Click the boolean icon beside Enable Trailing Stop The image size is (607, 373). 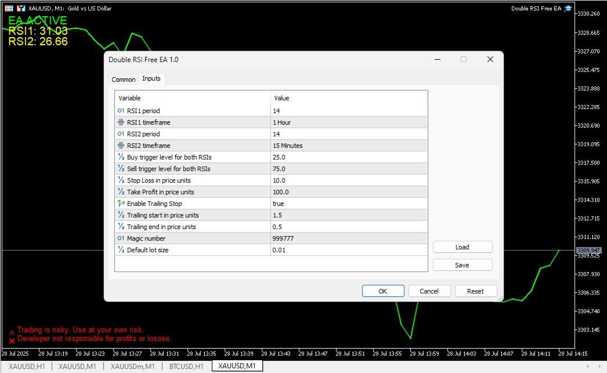click(x=121, y=204)
